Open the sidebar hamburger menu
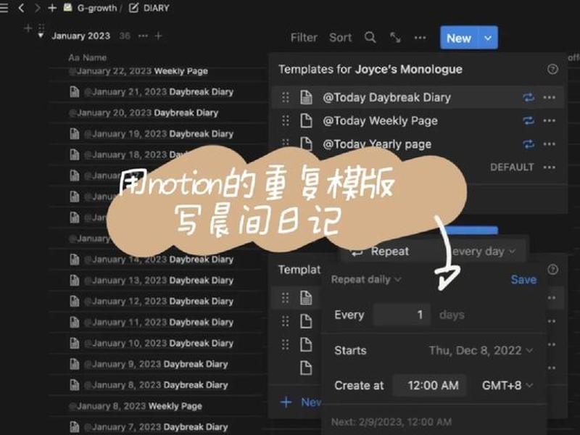The height and width of the screenshot is (435, 580). (4, 8)
